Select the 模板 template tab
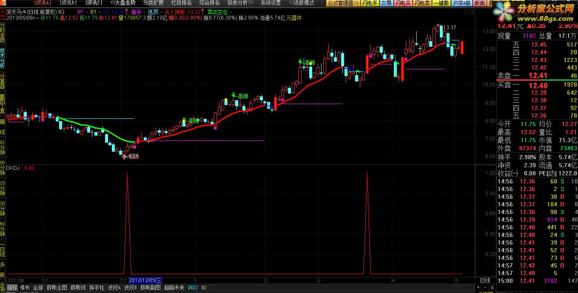The image size is (578, 293). (25, 287)
